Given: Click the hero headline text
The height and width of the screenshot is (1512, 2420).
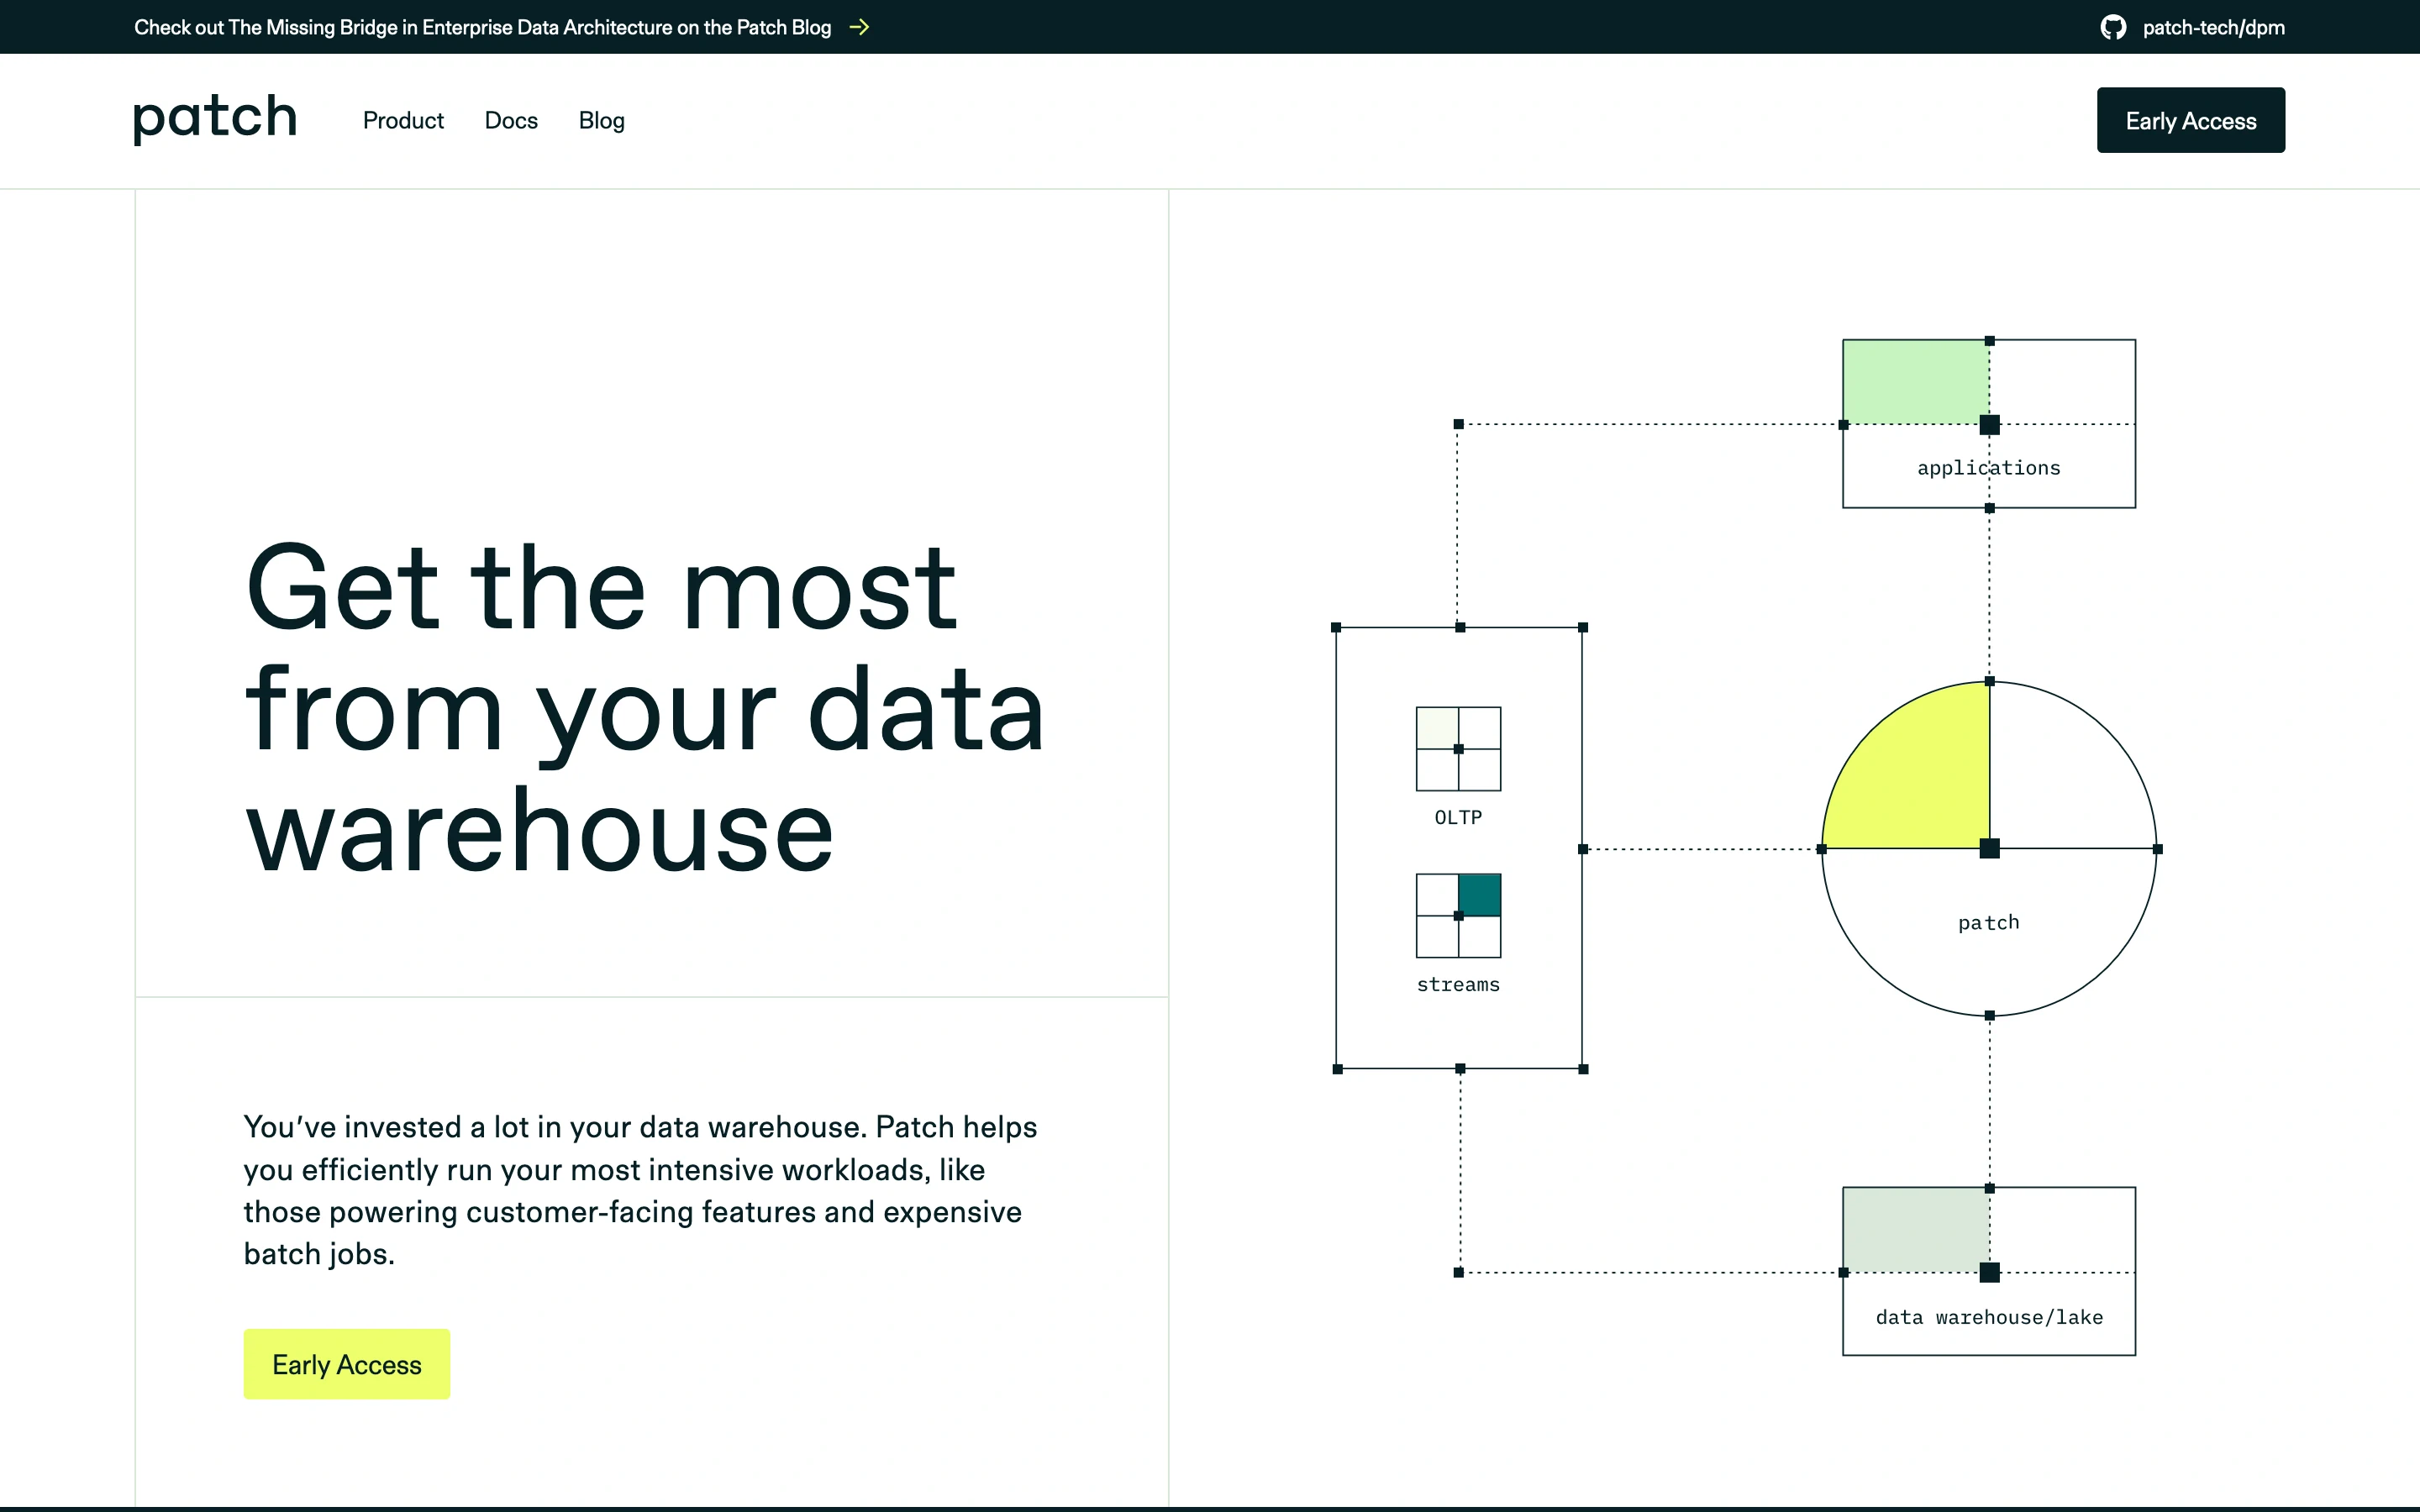Looking at the screenshot, I should pos(644,708).
